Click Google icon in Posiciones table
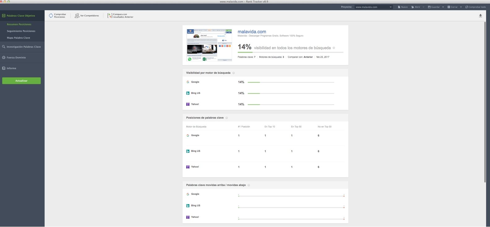The height and width of the screenshot is (227, 490). (188, 135)
